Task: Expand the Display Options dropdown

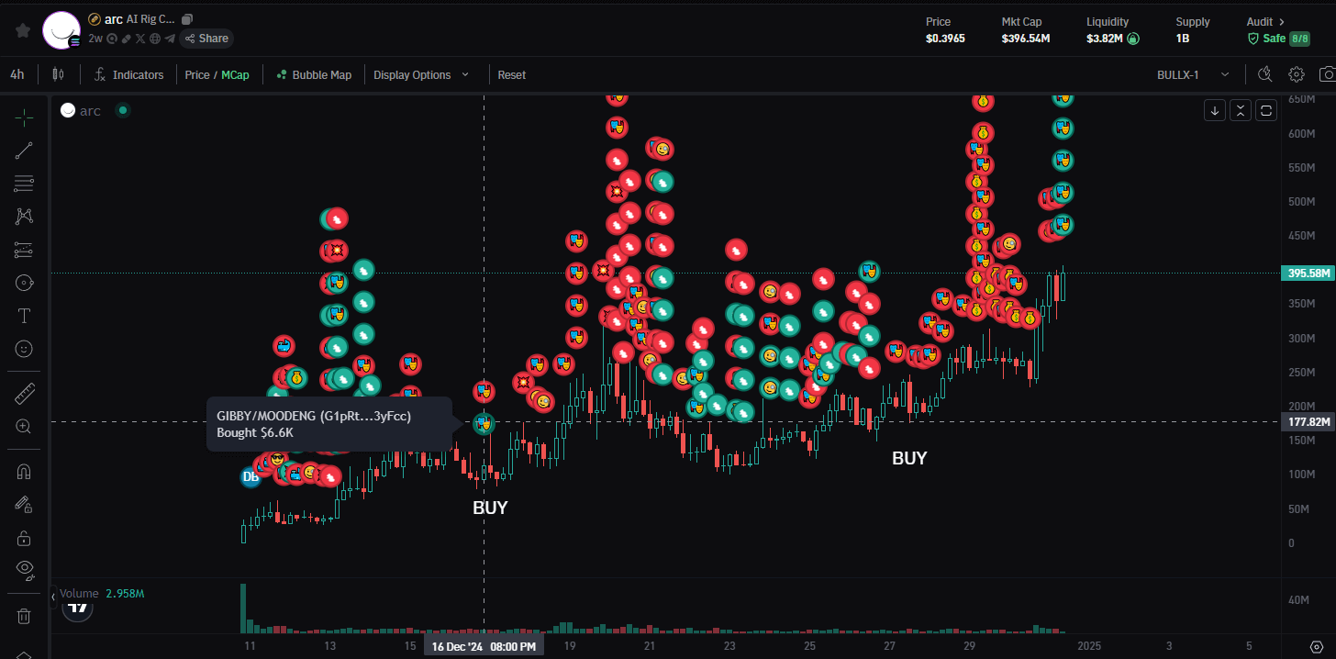Action: click(x=421, y=74)
